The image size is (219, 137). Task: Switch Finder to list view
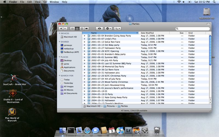[77, 28]
